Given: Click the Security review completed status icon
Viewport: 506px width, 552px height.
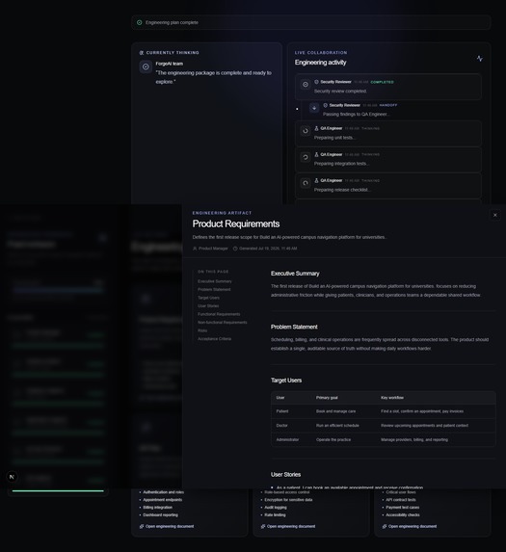Looking at the screenshot, I should click(306, 85).
